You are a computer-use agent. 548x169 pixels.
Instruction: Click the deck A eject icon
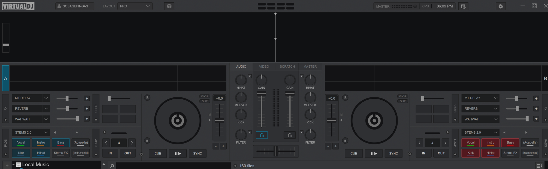coord(147,98)
